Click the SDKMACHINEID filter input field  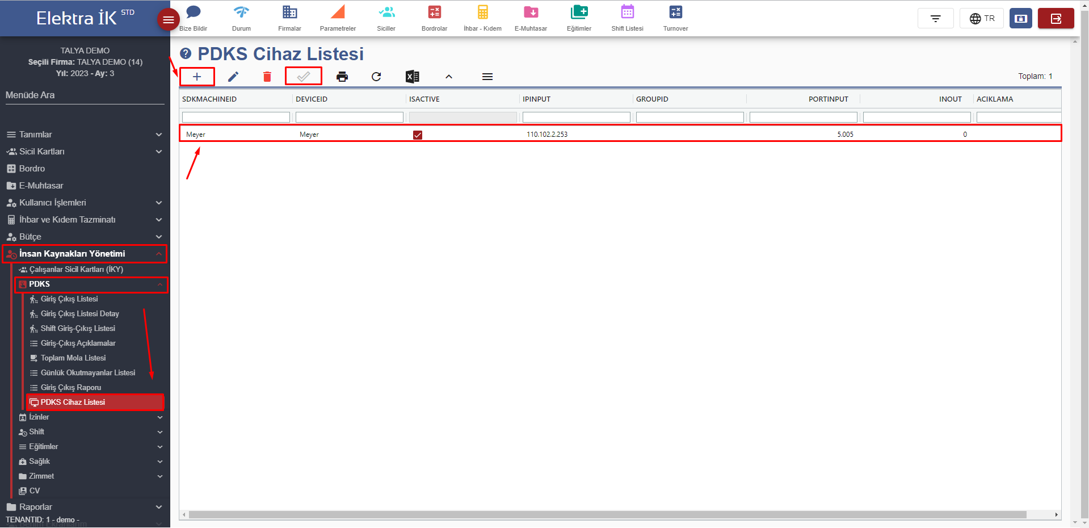236,118
